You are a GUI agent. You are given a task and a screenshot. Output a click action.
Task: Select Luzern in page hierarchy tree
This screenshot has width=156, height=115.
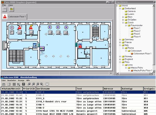[131, 14]
